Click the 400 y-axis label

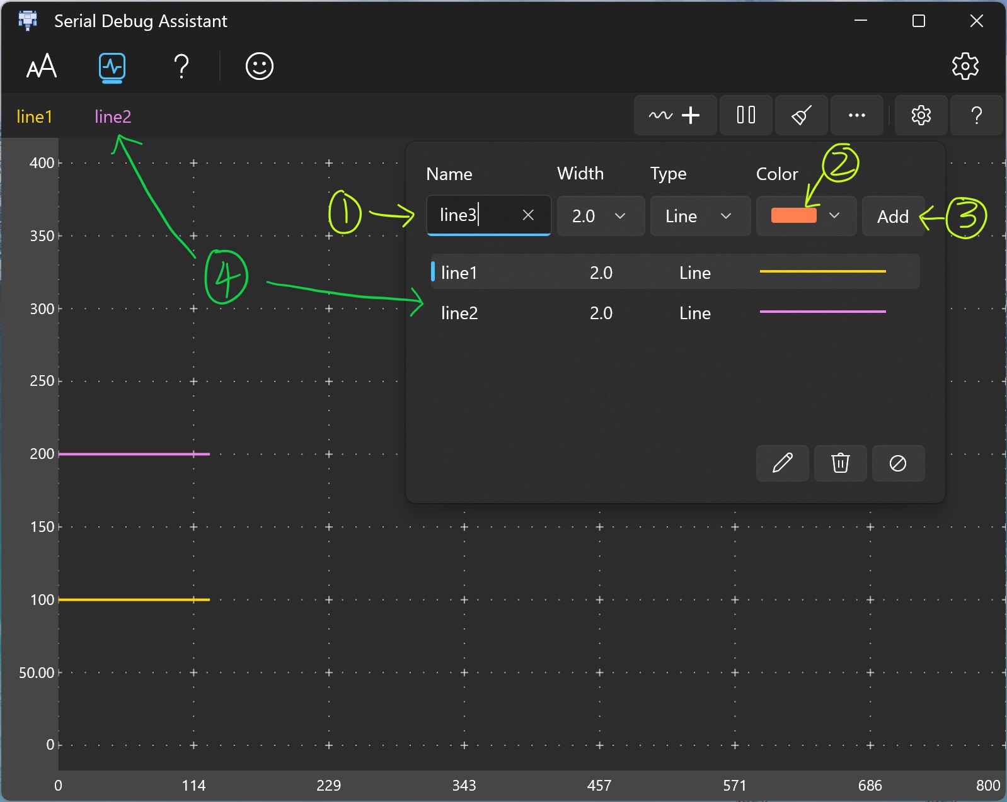click(42, 163)
